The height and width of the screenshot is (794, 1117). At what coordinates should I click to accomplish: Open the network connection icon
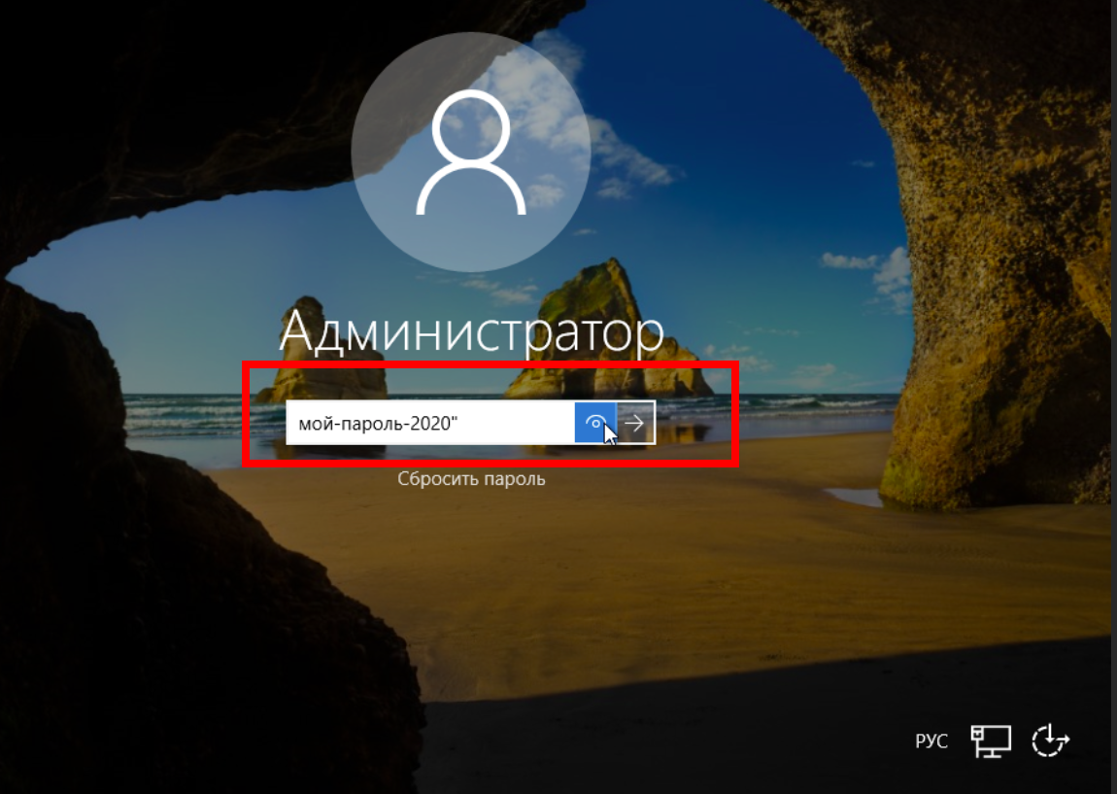tap(991, 742)
